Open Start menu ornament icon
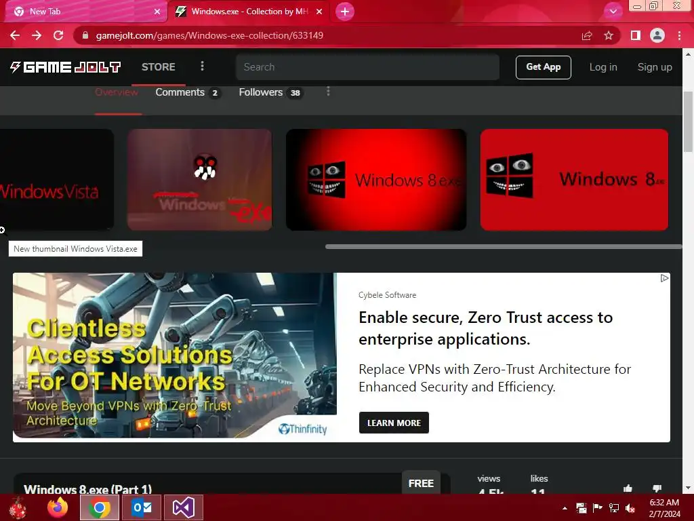 [18, 507]
